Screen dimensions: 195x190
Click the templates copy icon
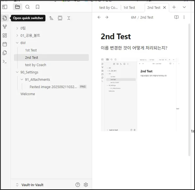[5, 53]
